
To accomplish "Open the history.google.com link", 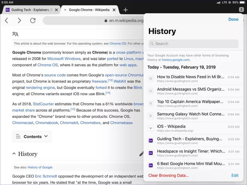I will pyautogui.click(x=176, y=60).
